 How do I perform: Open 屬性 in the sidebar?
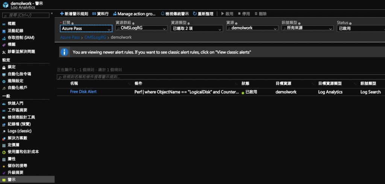click(12, 159)
